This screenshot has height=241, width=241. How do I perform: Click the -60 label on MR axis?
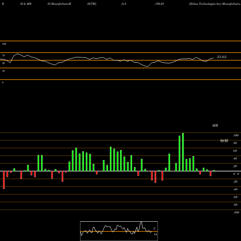pyautogui.click(x=235, y=197)
